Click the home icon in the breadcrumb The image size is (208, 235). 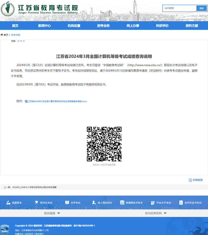pos(2,35)
